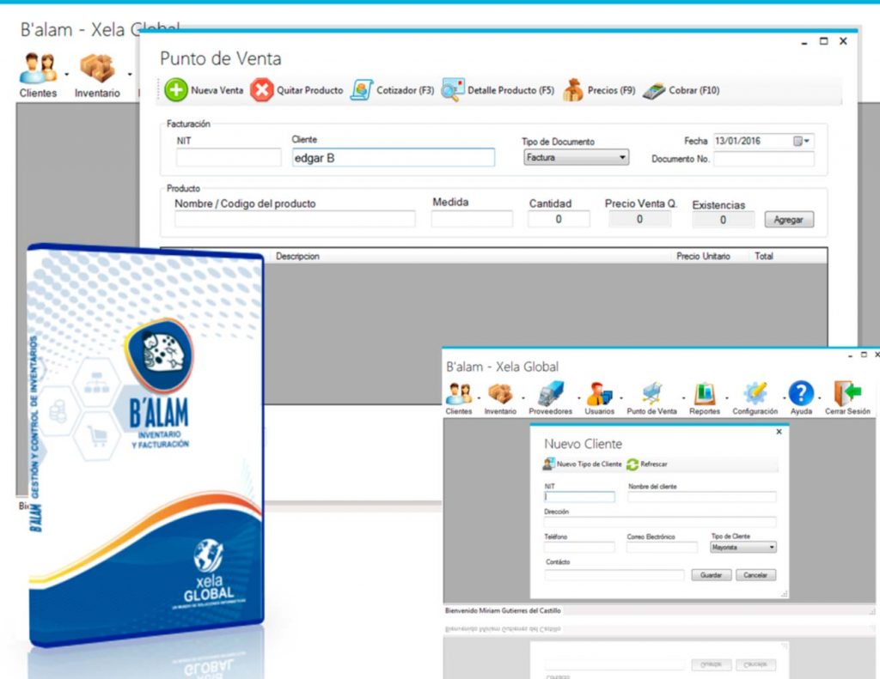Open Clientes icon in back main window
The width and height of the screenshot is (880, 679).
pyautogui.click(x=38, y=69)
